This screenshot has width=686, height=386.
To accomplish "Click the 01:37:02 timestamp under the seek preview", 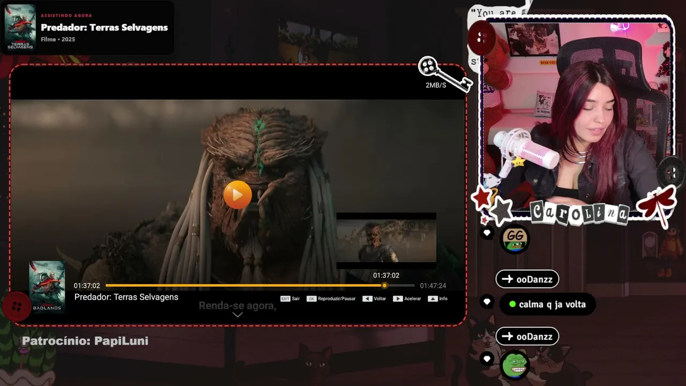I will [x=386, y=276].
